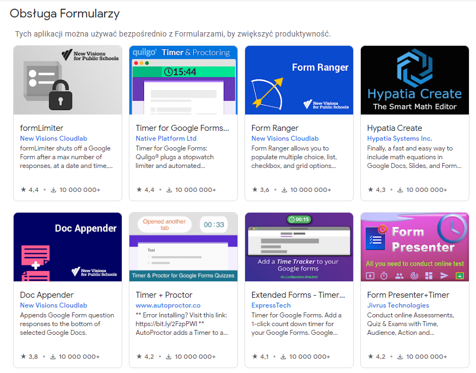This screenshot has width=476, height=373.
Task: Open the Doc Appender banner image
Action: (68, 247)
